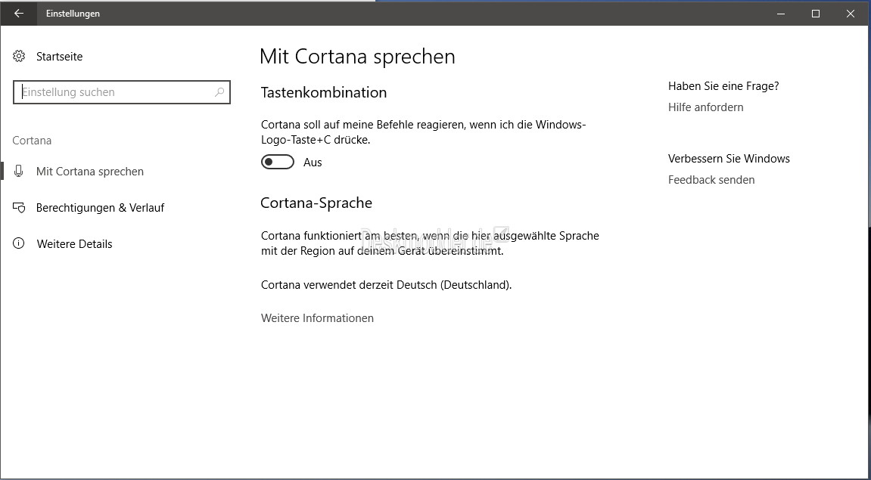The width and height of the screenshot is (871, 480).
Task: Click the Tastenkombination heading
Action: (x=324, y=92)
